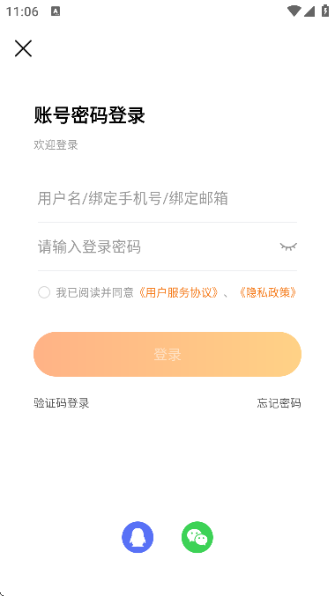Tap the 11:06 clock in status bar
The width and height of the screenshot is (335, 596).
coord(22,11)
